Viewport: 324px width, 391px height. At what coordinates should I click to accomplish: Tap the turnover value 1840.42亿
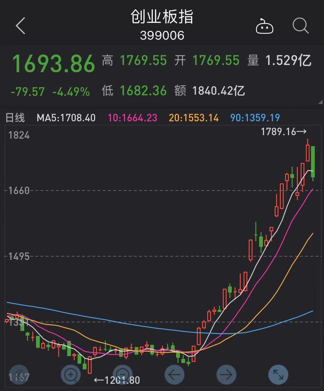tap(218, 91)
